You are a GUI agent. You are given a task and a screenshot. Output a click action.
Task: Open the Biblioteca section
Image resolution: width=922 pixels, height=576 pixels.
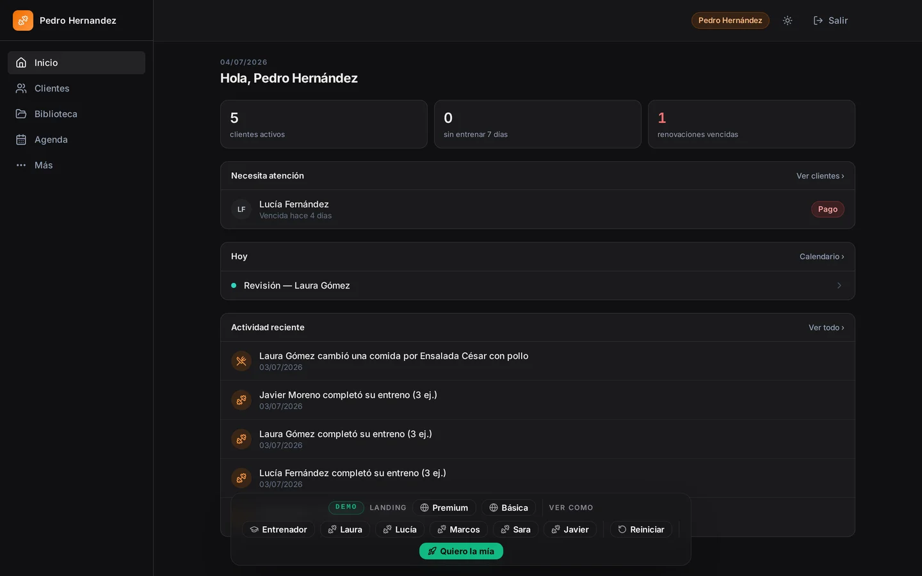(76, 114)
